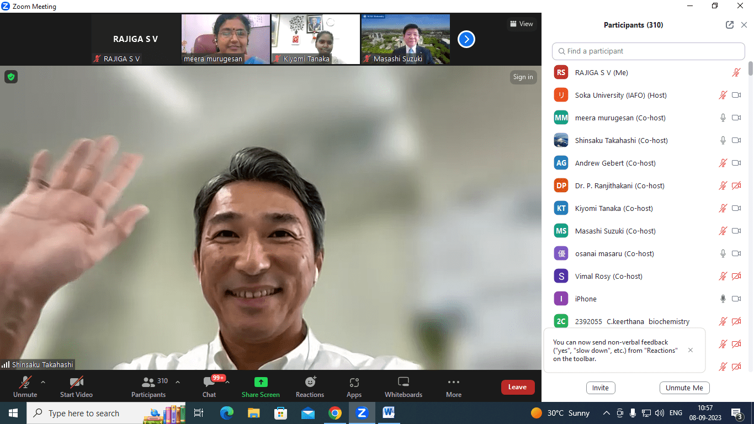Image resolution: width=754 pixels, height=424 pixels.
Task: Open Microsoft Word from the taskbar
Action: tap(389, 413)
